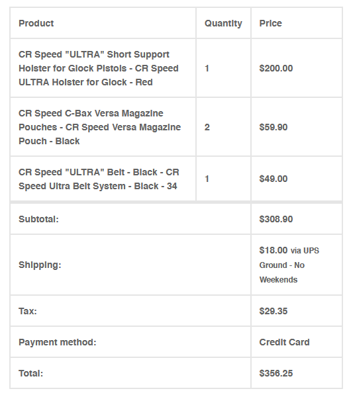Click the Quantity column header
This screenshot has width=349, height=395.
[x=223, y=23]
